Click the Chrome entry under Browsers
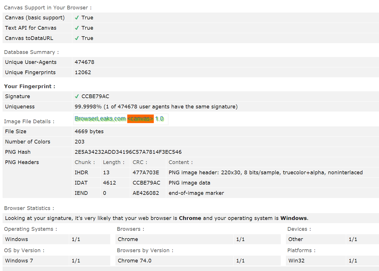The width and height of the screenshot is (379, 271). tap(128, 239)
